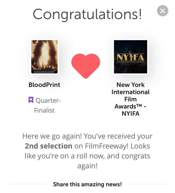175x193 pixels.
Task: Click "Awards™" in the festival name
Action: click(128, 106)
